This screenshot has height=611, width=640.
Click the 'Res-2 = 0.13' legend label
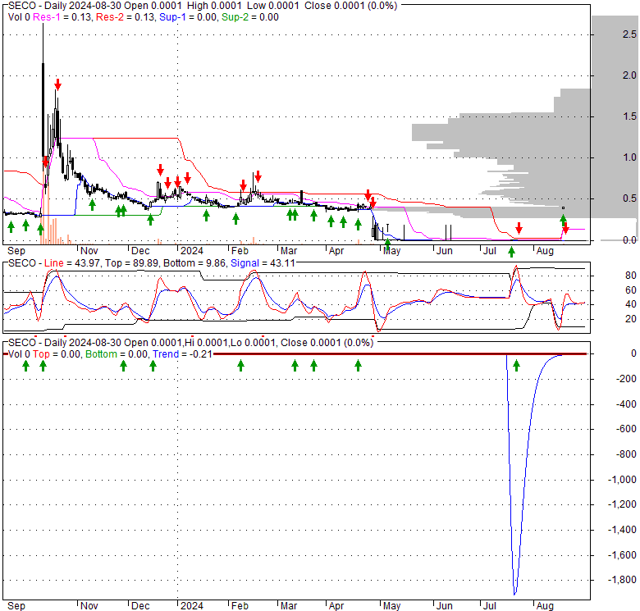click(126, 17)
